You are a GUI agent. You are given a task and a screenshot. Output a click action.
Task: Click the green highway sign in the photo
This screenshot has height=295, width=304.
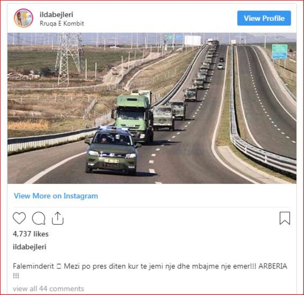point(279,52)
